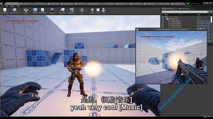This screenshot has height=119, width=213.
Task: Click the Eject toolbar icon
Action: click(104, 10)
